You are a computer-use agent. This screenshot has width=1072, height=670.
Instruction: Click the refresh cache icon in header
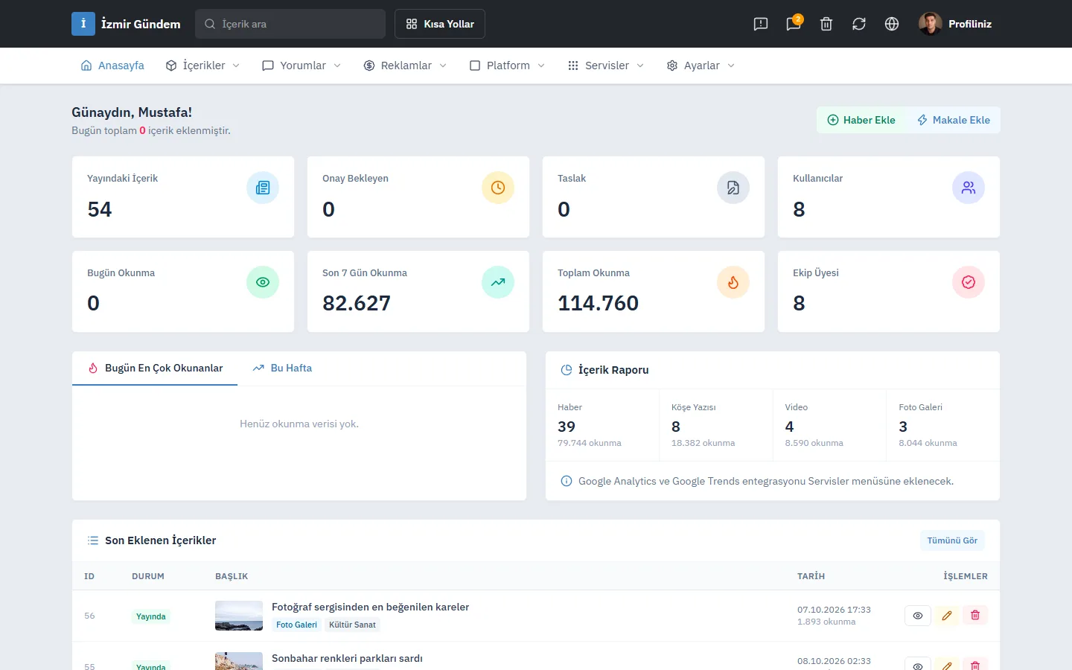pyautogui.click(x=859, y=24)
